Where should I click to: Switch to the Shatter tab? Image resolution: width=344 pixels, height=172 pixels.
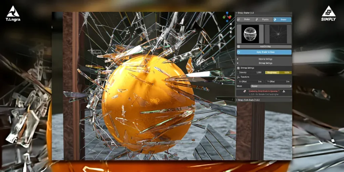(x=247, y=19)
